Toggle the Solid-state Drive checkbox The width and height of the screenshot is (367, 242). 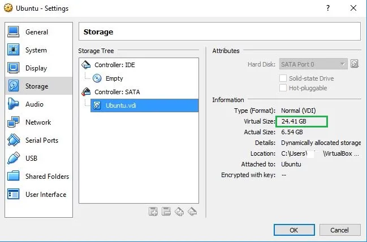coord(283,78)
